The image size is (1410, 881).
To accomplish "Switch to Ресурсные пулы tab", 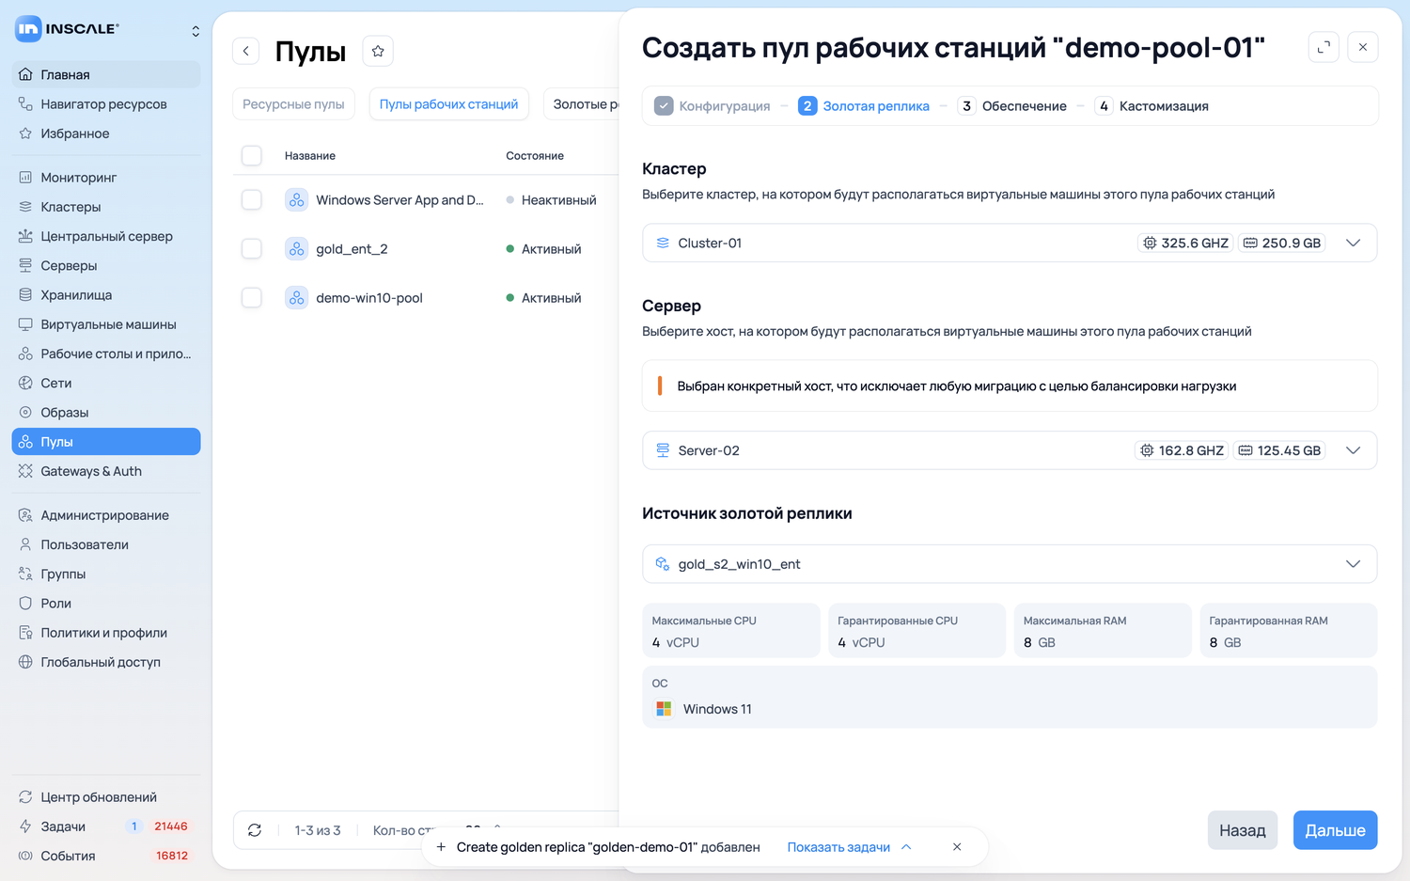I will [x=293, y=104].
